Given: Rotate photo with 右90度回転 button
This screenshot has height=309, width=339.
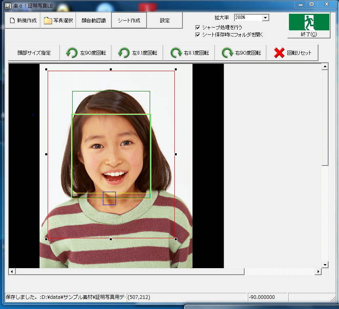Looking at the screenshot, I should (241, 53).
